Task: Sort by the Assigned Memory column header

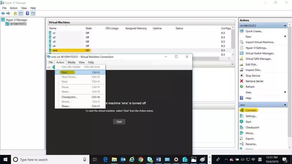Action: pos(136,28)
